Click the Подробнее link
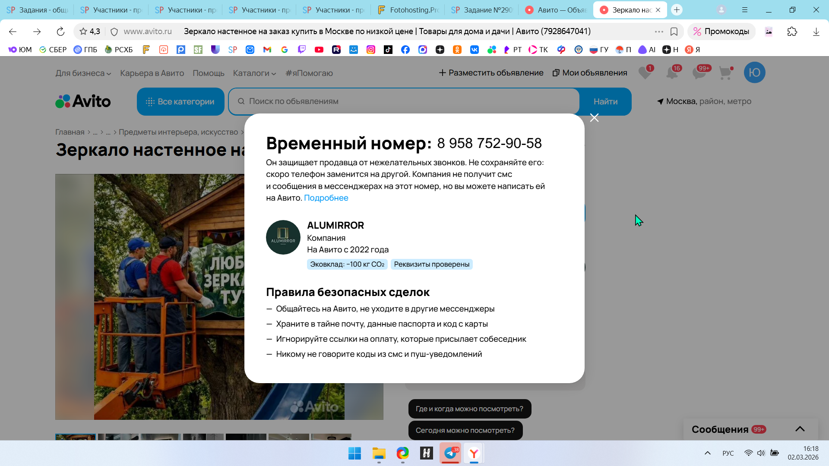The width and height of the screenshot is (829, 466). (326, 198)
